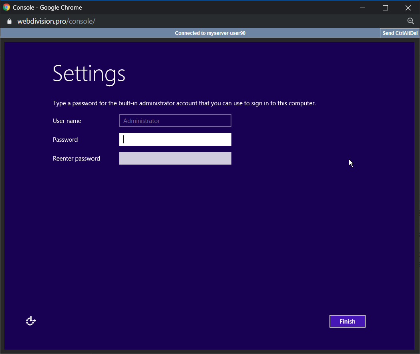Image resolution: width=420 pixels, height=354 pixels.
Task: Click the 'Console - Google Chrome' window title
Action: point(47,8)
